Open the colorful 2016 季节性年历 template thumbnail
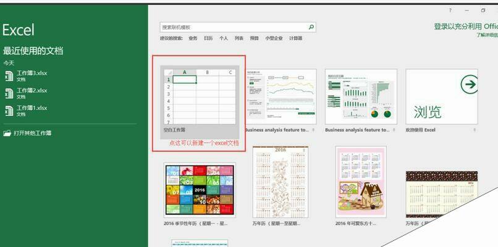The image size is (498, 247). [x=200, y=190]
